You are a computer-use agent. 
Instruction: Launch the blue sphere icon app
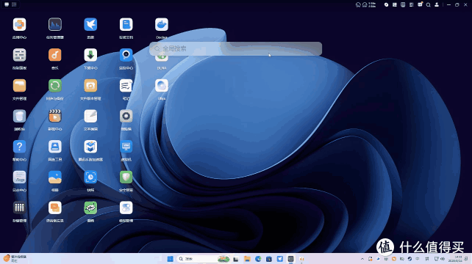(161, 86)
